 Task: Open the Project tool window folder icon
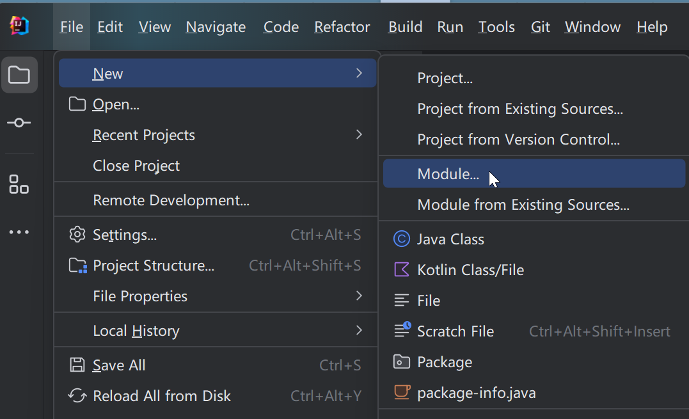19,75
